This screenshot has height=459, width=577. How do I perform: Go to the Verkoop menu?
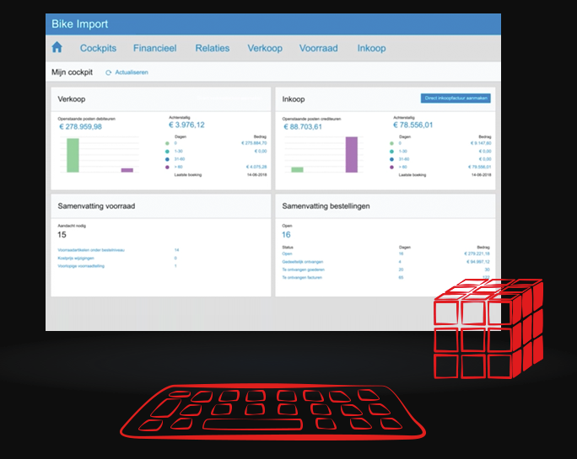coord(265,48)
